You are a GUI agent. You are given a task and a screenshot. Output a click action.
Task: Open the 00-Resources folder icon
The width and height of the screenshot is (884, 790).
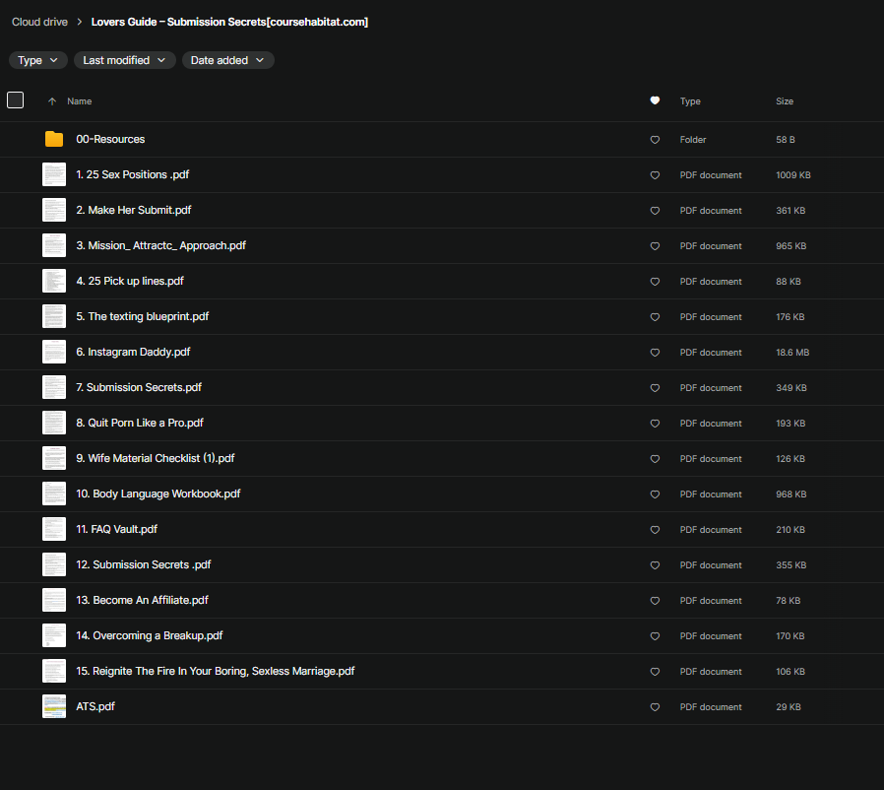click(x=54, y=140)
